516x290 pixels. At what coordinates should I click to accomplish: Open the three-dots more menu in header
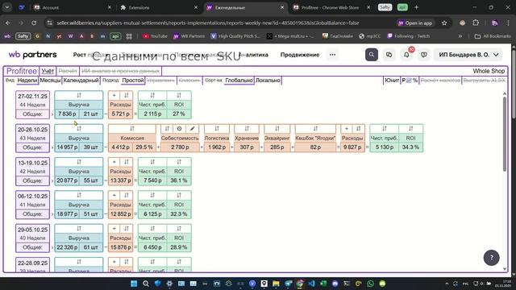(333, 55)
